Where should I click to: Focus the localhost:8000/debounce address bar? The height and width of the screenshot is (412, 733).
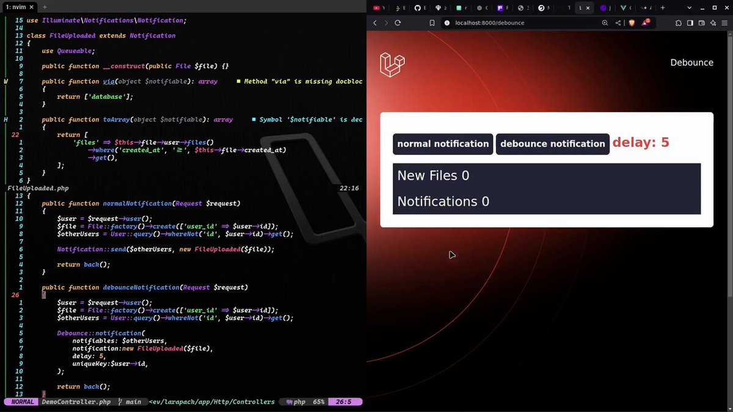[x=525, y=23]
